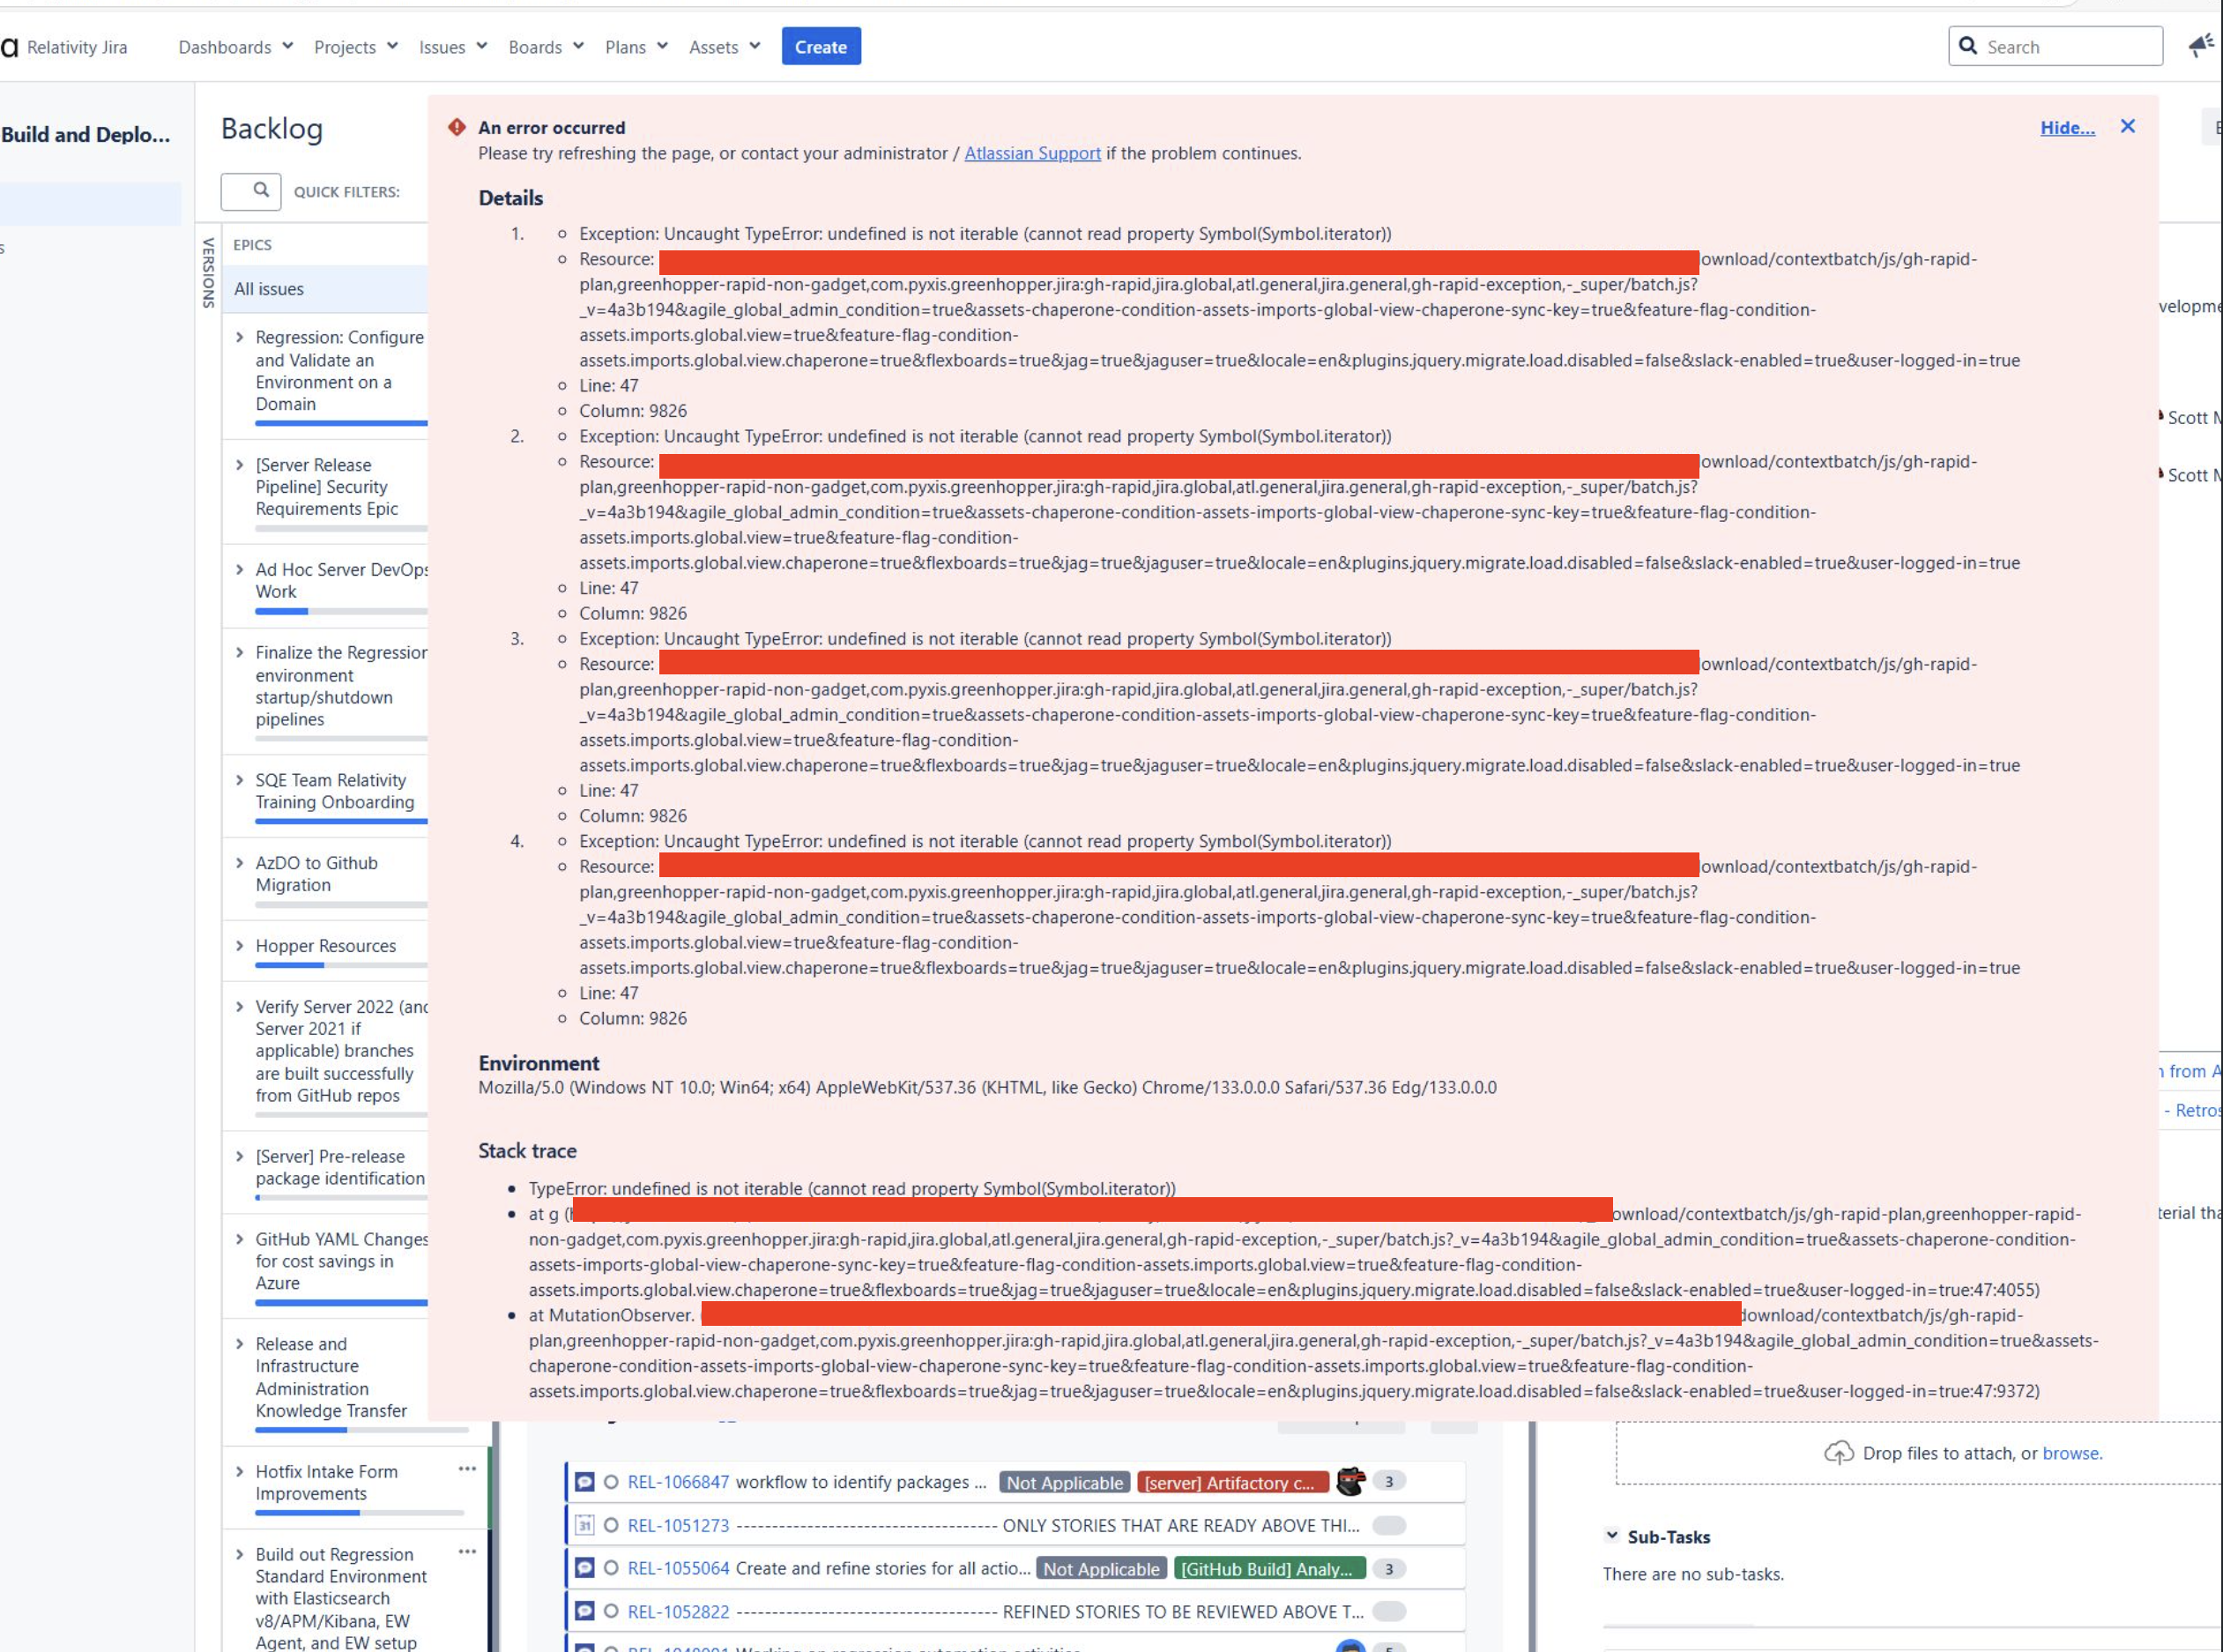Expand the Verify Server 2022 epic

239,1007
